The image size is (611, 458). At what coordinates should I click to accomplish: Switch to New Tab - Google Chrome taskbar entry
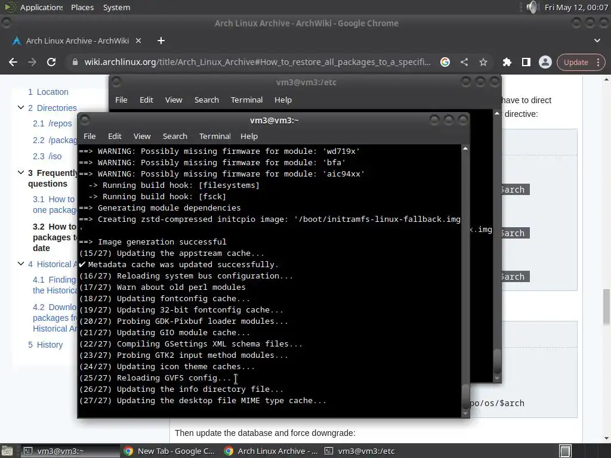(x=169, y=451)
